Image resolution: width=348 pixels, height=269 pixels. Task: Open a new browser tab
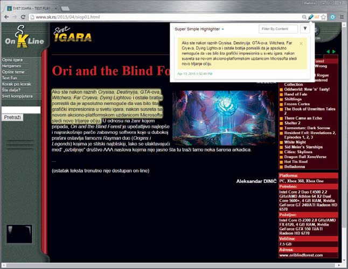click(65, 9)
